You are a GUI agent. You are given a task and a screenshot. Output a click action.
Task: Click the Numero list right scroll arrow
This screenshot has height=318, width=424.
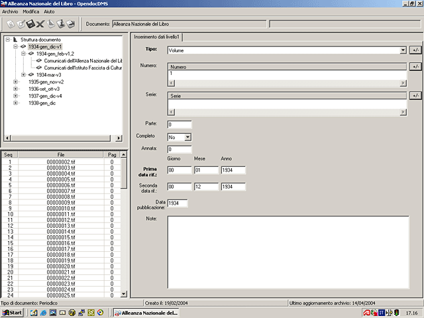coord(403,83)
